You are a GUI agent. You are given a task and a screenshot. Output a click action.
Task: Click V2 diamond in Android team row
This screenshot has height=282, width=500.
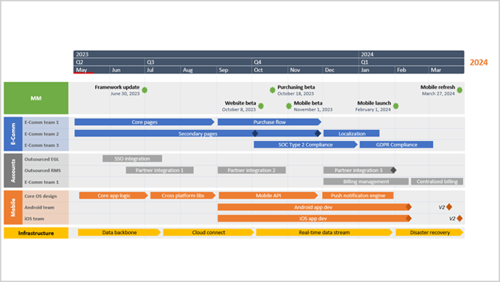coord(449,207)
